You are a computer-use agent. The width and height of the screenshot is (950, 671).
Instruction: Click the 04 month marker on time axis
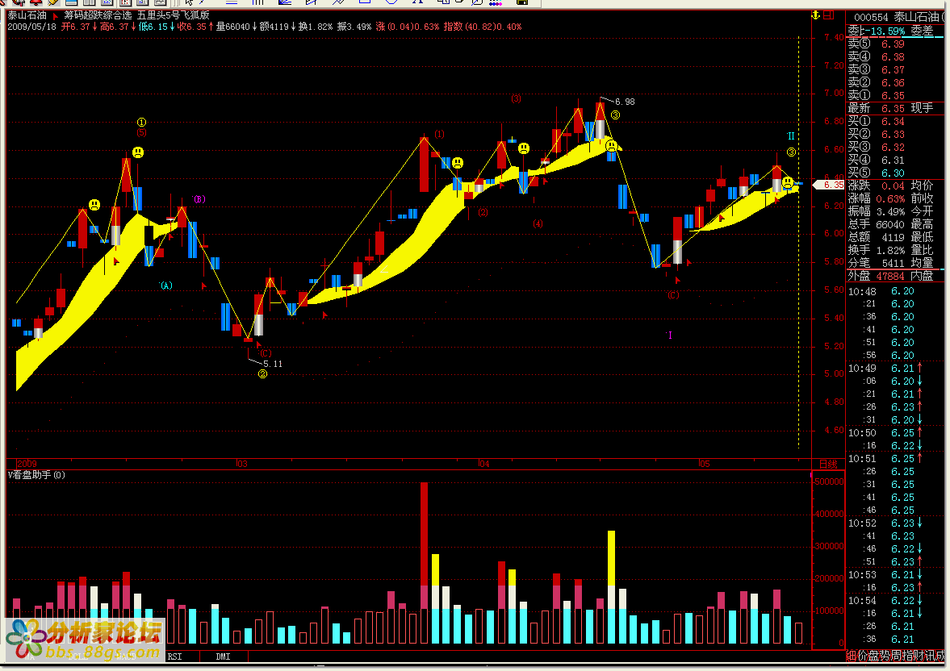point(483,465)
